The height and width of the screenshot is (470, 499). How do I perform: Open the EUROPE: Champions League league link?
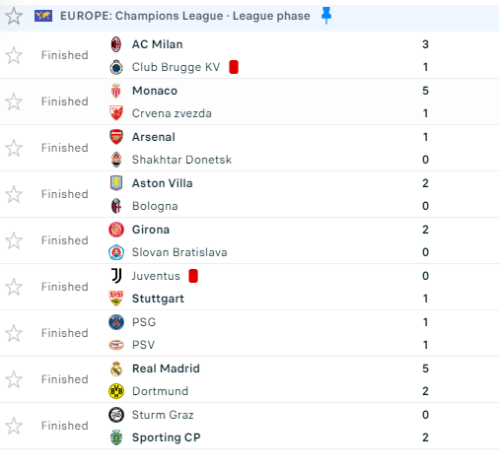185,16
